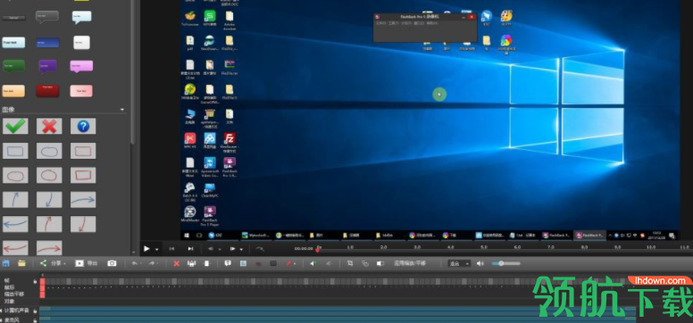Select the blue ellipse outline shape
Image resolution: width=693 pixels, height=323 pixels.
click(49, 151)
